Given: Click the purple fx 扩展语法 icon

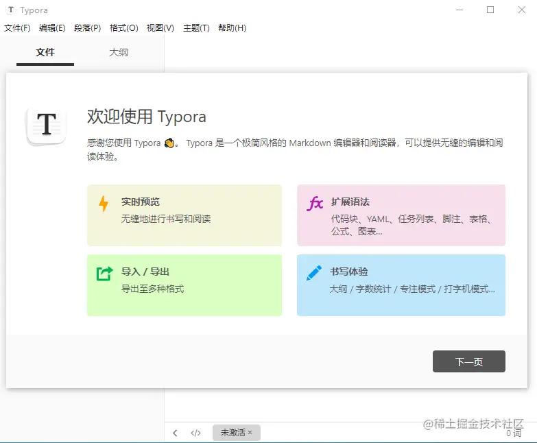Looking at the screenshot, I should click(315, 203).
